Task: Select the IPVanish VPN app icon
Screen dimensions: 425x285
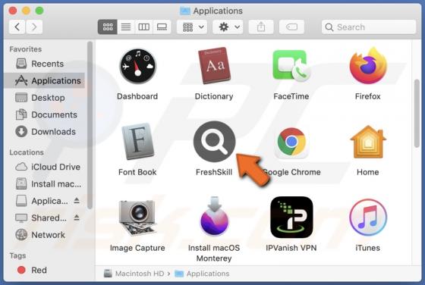Action: (x=291, y=218)
